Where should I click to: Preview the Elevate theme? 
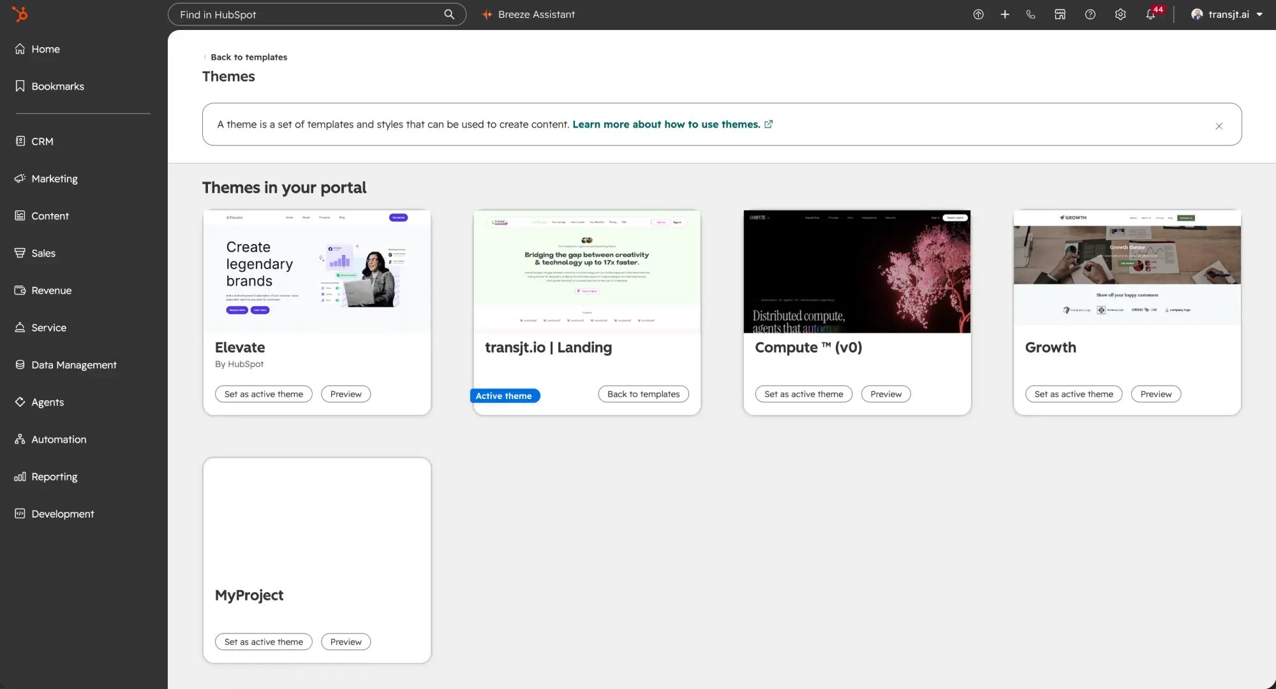click(x=346, y=394)
